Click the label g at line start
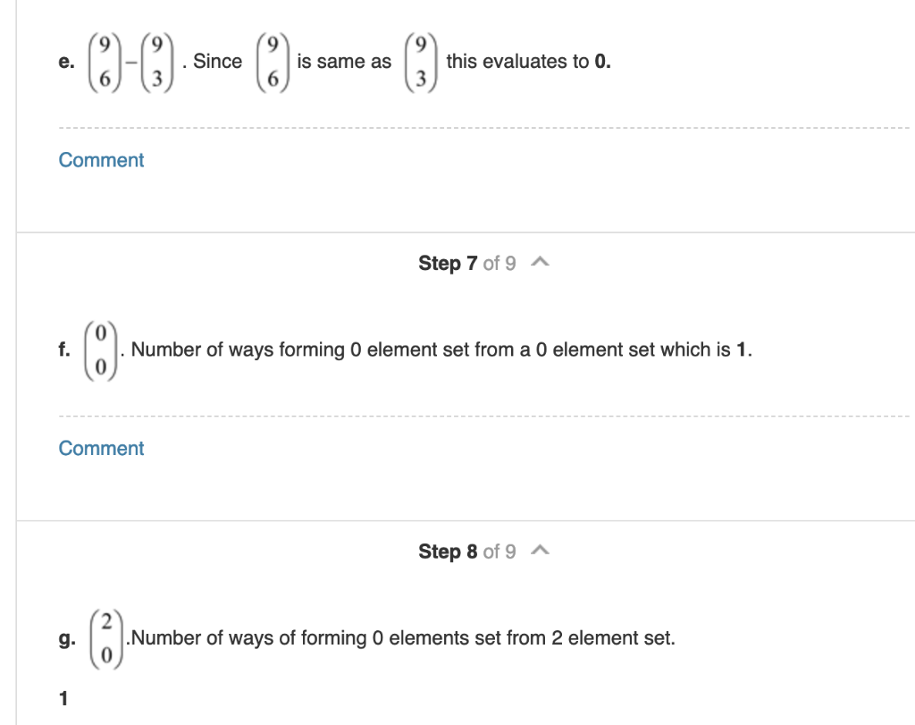This screenshot has width=915, height=725. click(x=65, y=638)
